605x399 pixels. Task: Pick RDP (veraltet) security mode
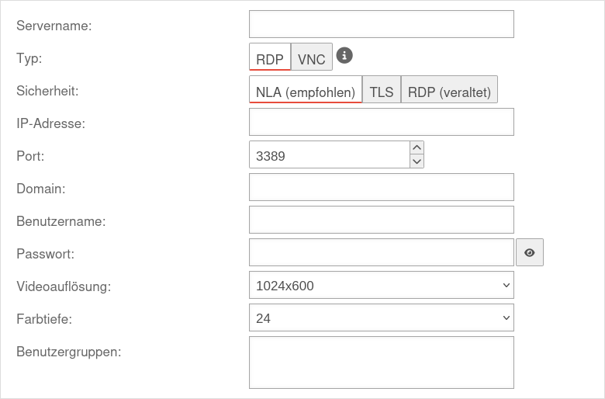[x=449, y=91]
